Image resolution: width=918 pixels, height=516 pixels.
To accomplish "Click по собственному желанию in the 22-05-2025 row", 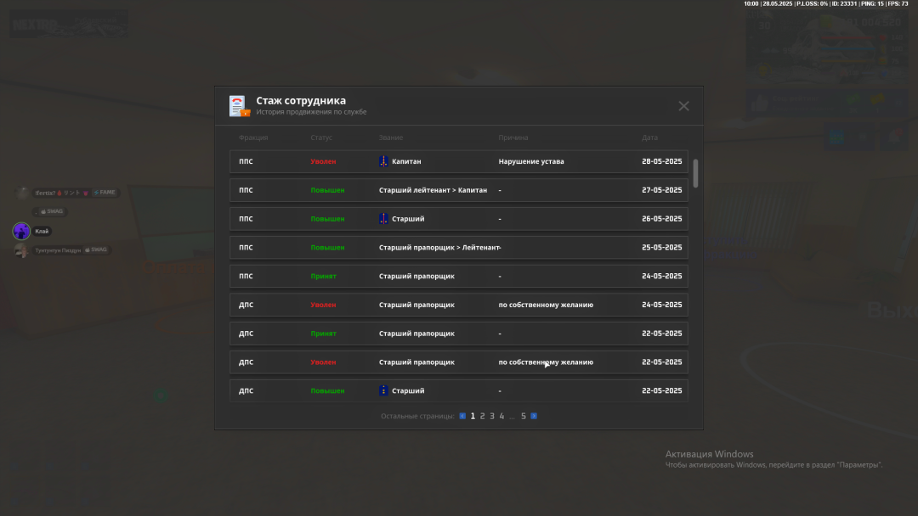I will tap(546, 362).
